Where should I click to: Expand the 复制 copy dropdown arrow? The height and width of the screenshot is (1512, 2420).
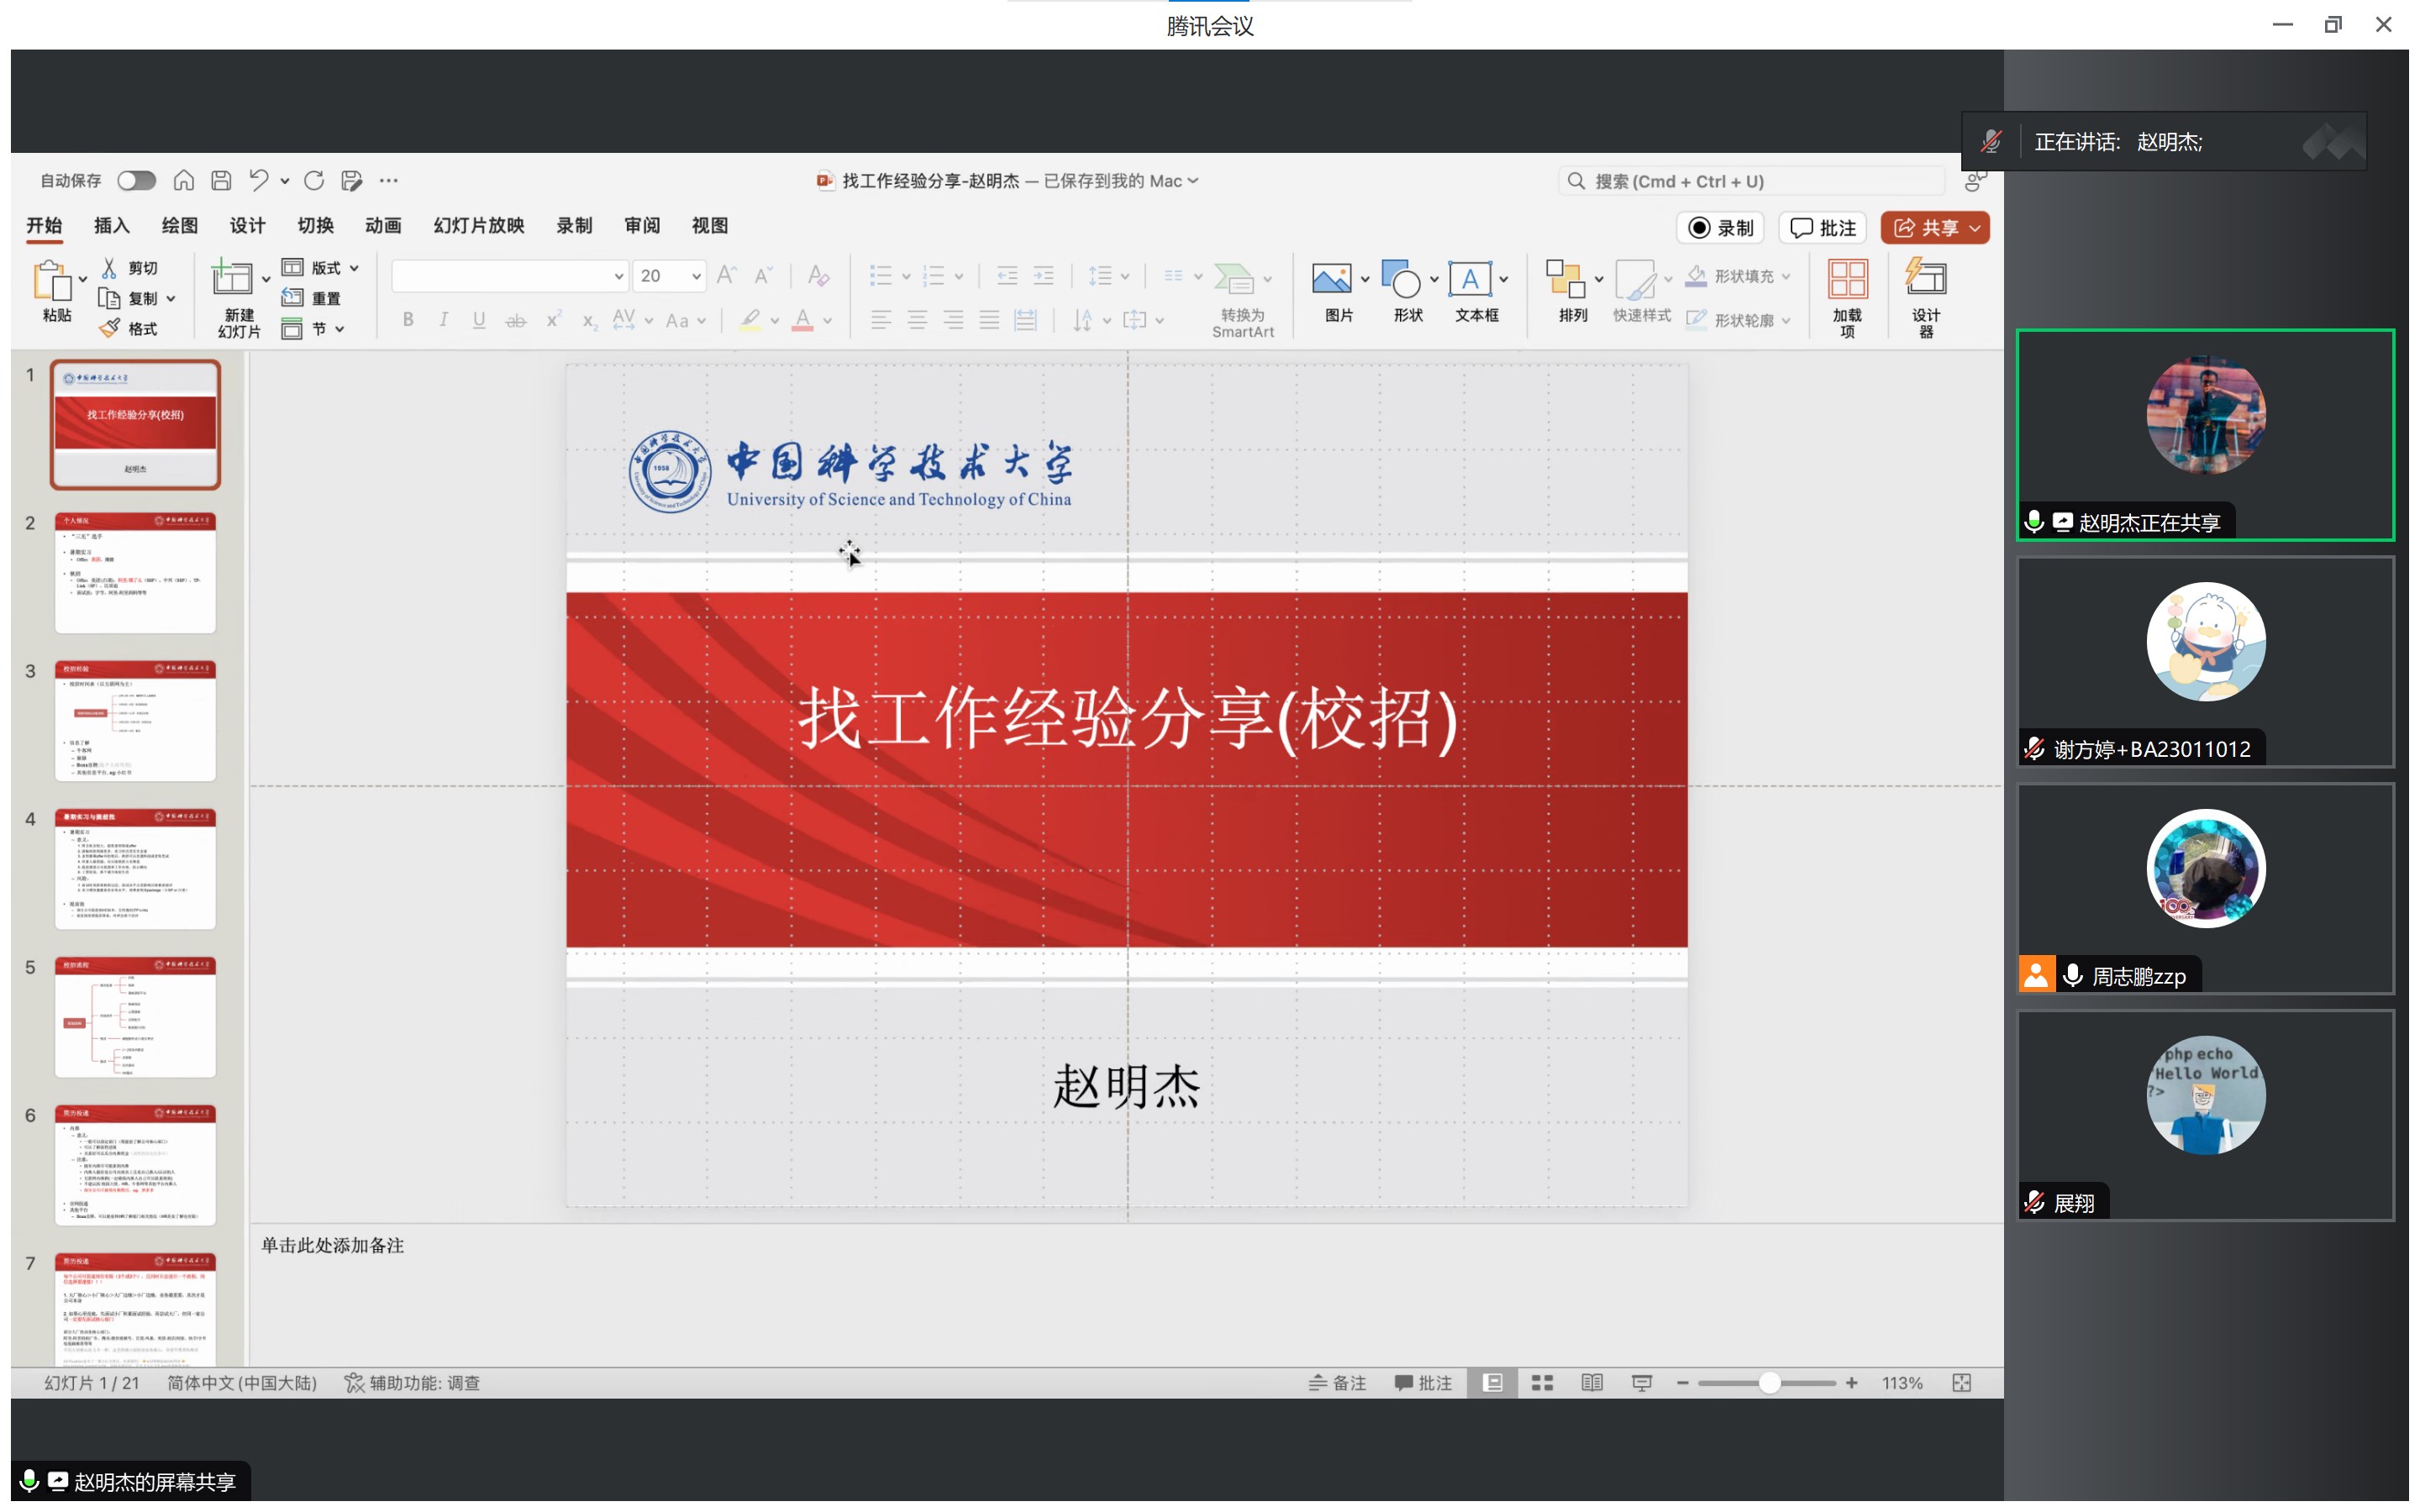(171, 299)
